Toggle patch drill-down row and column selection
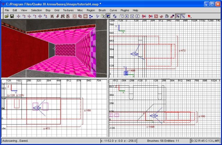Viewport: 222px width, 145px height. coord(183,16)
